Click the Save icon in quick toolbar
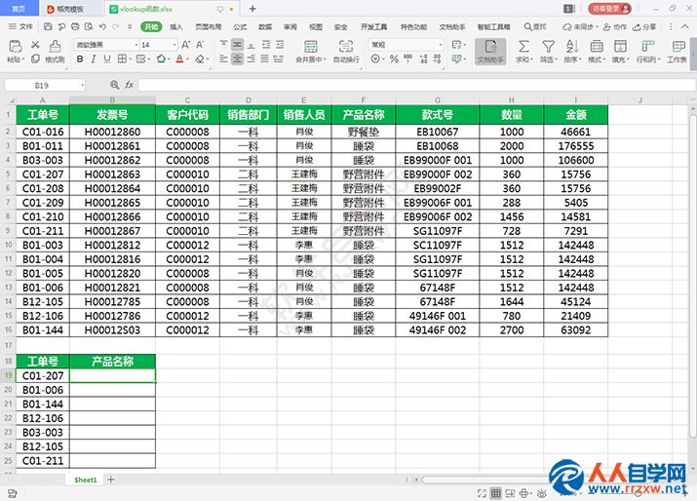This screenshot has height=501, width=697. 48,26
